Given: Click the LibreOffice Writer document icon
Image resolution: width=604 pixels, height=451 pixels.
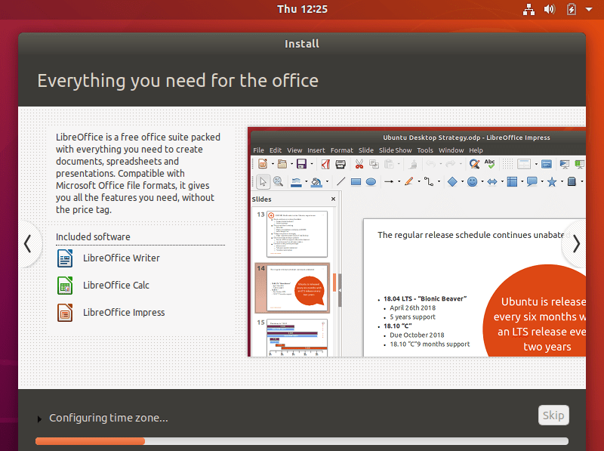Looking at the screenshot, I should click(65, 258).
